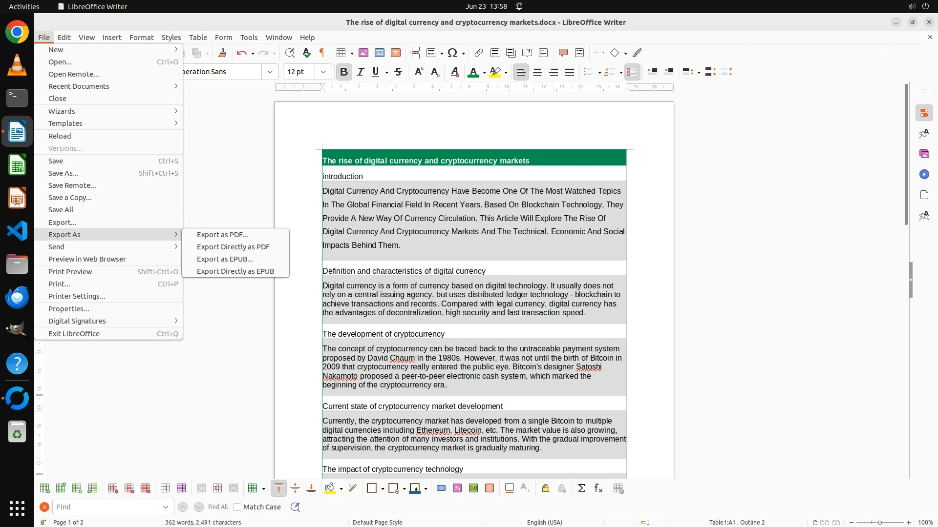Viewport: 938px width, 527px height.
Task: Open highlighting color dropdown arrow
Action: tap(506, 72)
